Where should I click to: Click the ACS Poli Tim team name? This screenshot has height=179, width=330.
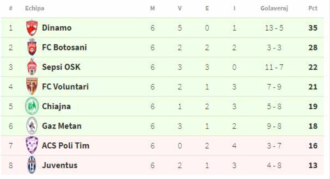(65, 146)
